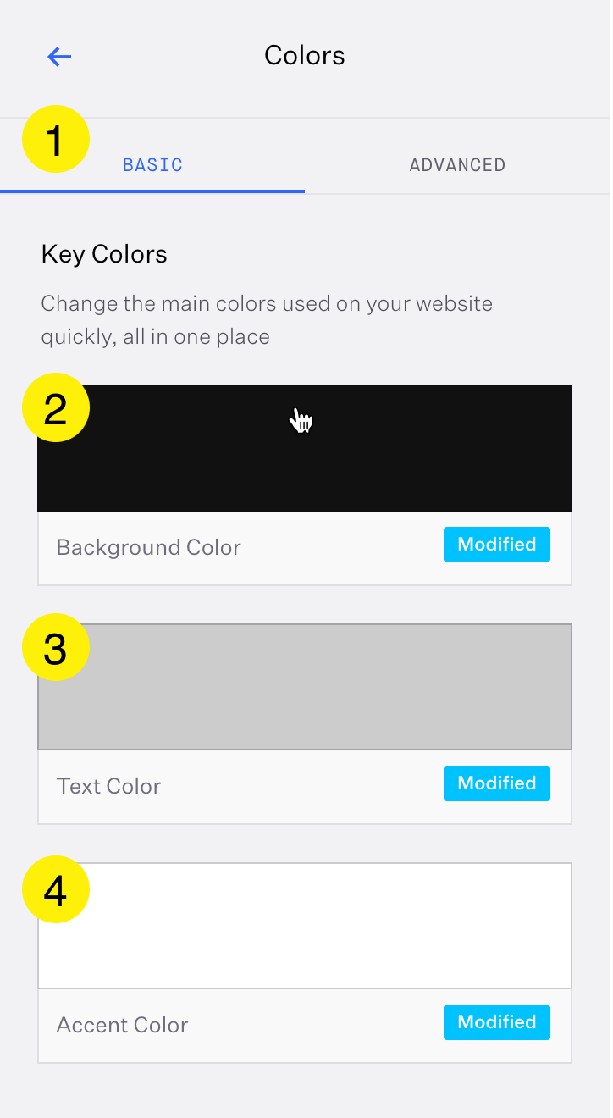Click yellow step marker number 1
This screenshot has width=613, height=1118.
point(55,140)
